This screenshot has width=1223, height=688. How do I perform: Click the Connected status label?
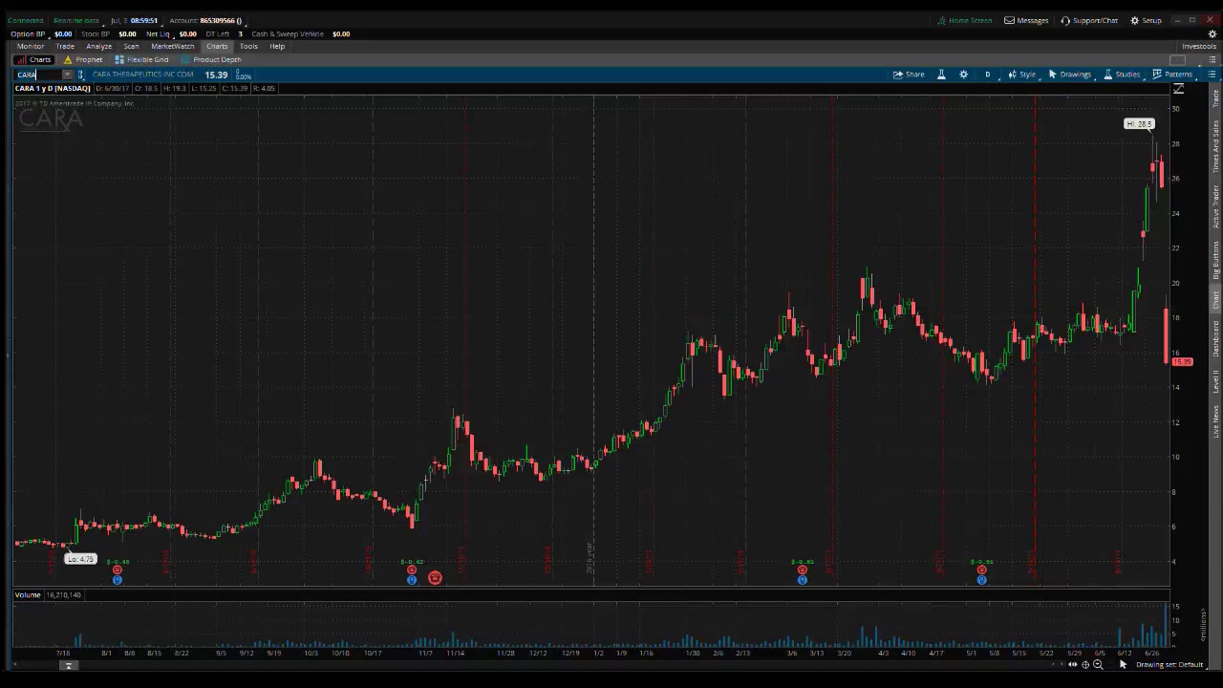pos(26,20)
